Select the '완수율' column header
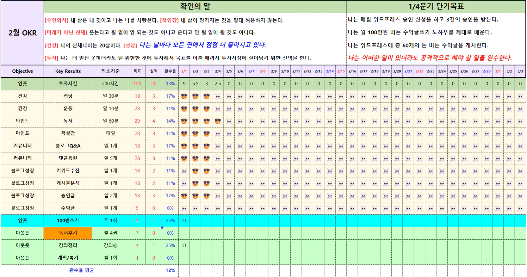 click(170, 71)
